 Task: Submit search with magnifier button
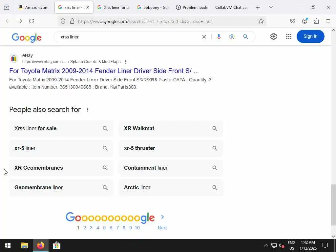coord(245,37)
